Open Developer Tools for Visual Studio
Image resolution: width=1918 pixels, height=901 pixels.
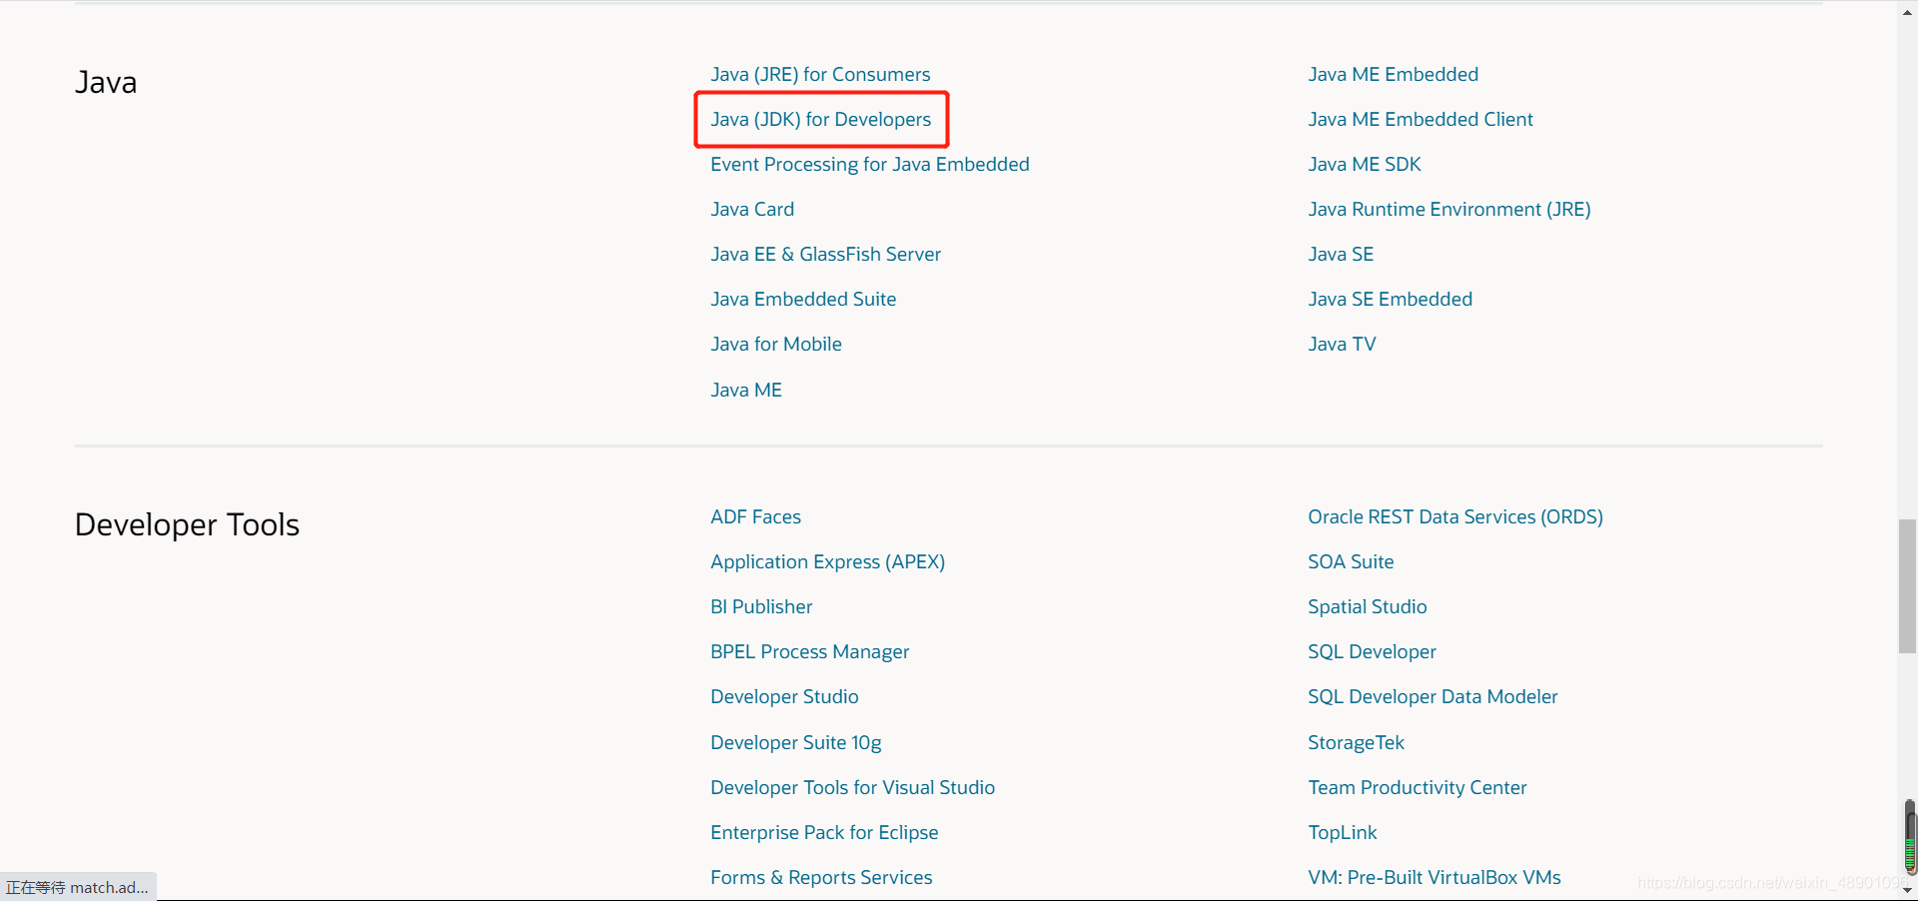(x=853, y=788)
